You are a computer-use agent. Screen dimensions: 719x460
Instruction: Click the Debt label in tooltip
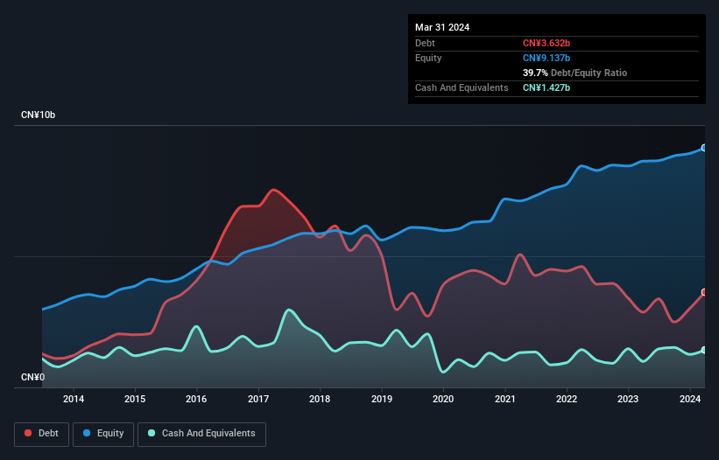pos(425,43)
